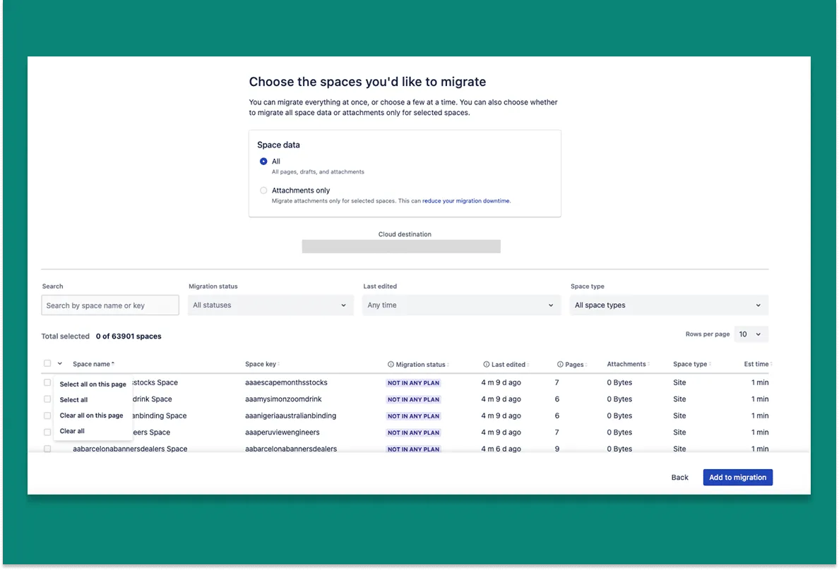Open the Migration status filter dropdown
Viewport: 839px width, 570px height.
click(x=270, y=305)
